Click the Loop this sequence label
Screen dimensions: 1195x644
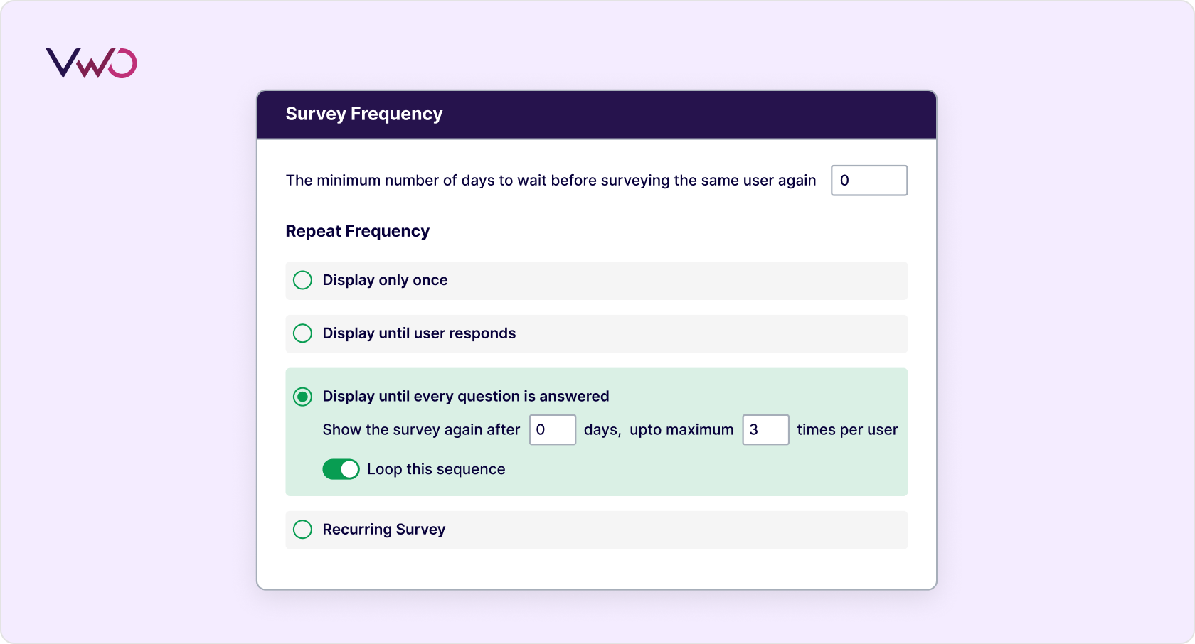point(436,469)
